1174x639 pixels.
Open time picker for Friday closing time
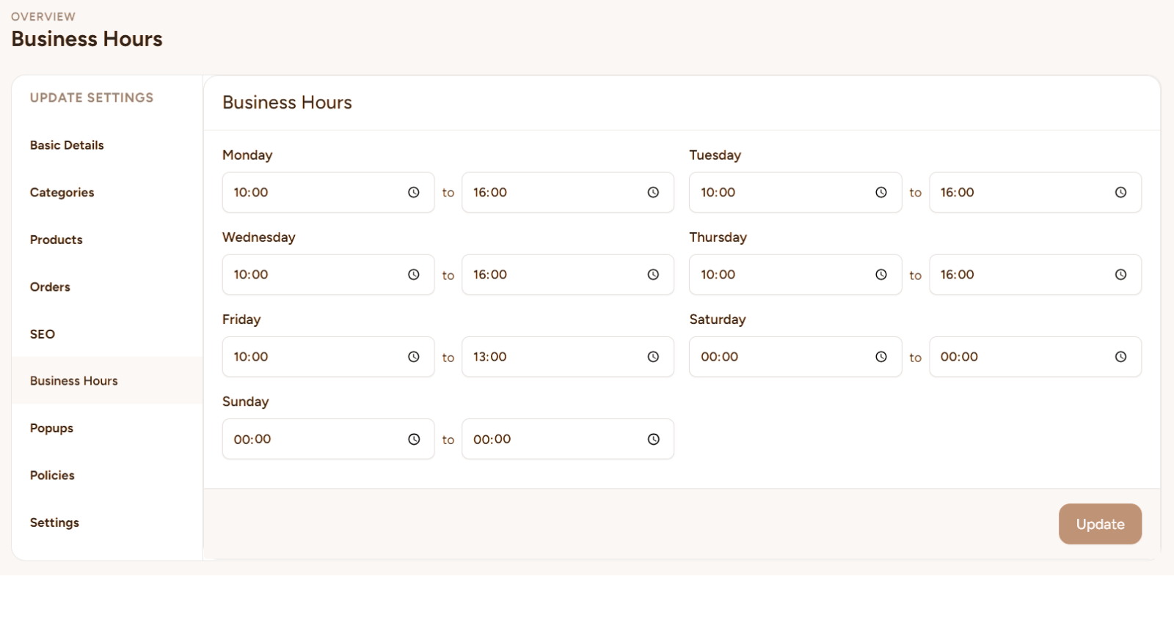pyautogui.click(x=653, y=357)
